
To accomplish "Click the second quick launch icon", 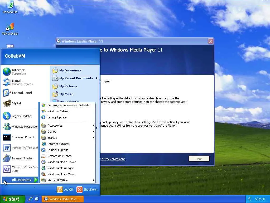I will (37, 199).
